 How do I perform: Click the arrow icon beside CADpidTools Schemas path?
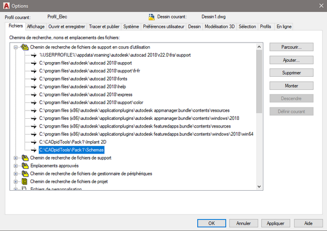coord(33,149)
